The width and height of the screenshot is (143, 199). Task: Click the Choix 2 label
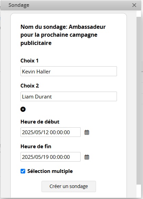30,86
